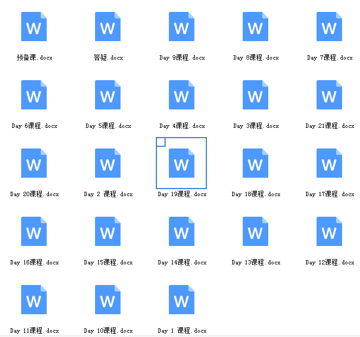Pick the Day 13课程.docx Word icon

coord(256,231)
